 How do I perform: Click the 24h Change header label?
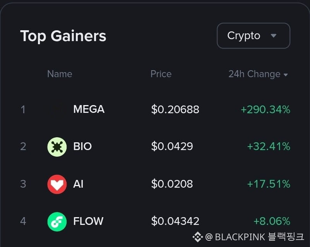coord(254,74)
